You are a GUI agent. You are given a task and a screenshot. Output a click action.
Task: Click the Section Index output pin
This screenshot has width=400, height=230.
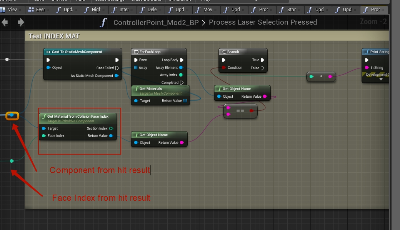111,128
